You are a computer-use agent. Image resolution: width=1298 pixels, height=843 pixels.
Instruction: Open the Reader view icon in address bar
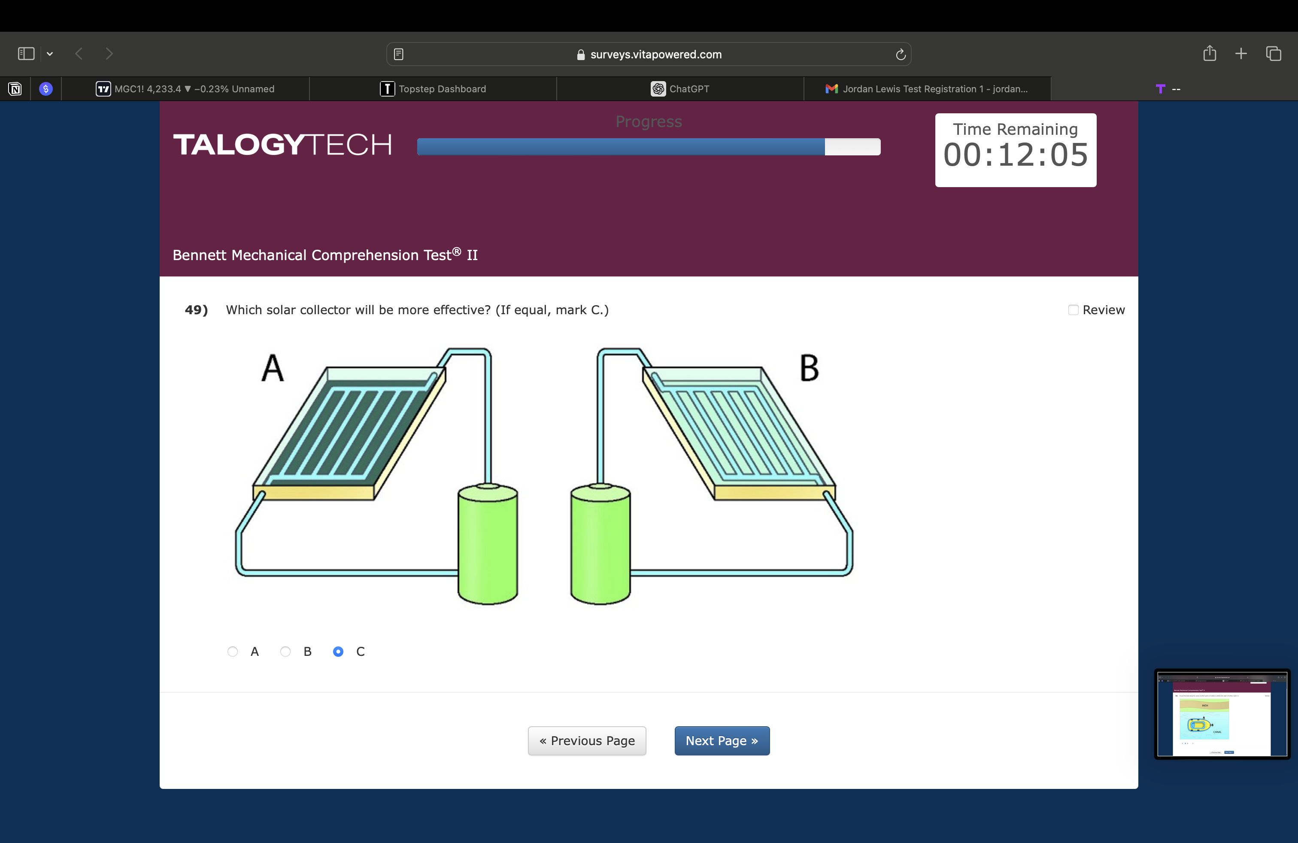[x=399, y=54]
